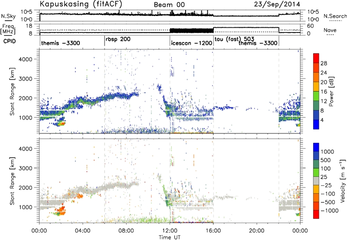Click the grey band between 25 and -25
Screen dimensions: 347x240
(x=316, y=181)
